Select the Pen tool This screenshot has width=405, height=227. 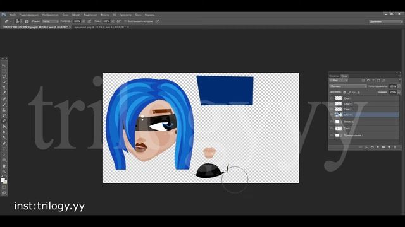tap(4, 143)
